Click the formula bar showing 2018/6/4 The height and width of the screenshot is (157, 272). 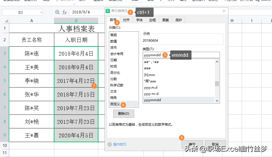point(87,12)
